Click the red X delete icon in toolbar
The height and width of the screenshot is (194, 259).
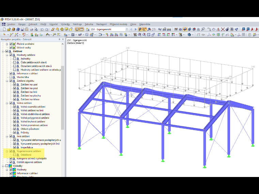coord(223,29)
